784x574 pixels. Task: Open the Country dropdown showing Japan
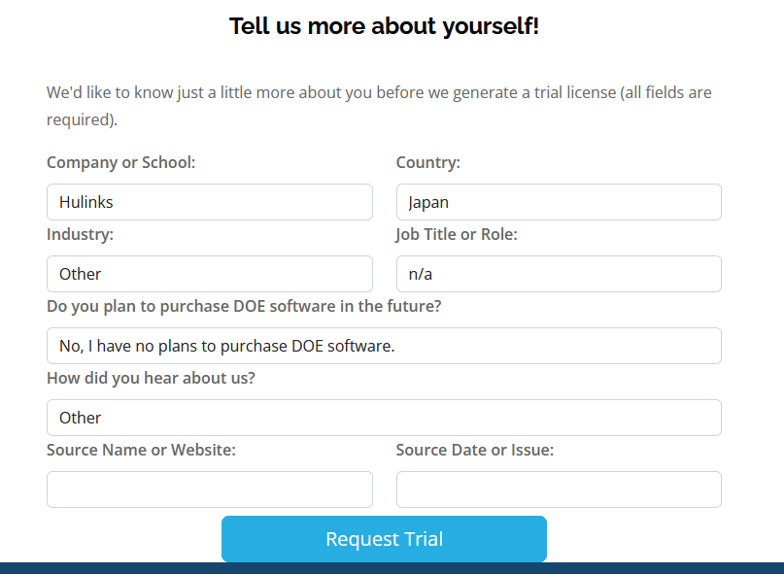coord(559,202)
